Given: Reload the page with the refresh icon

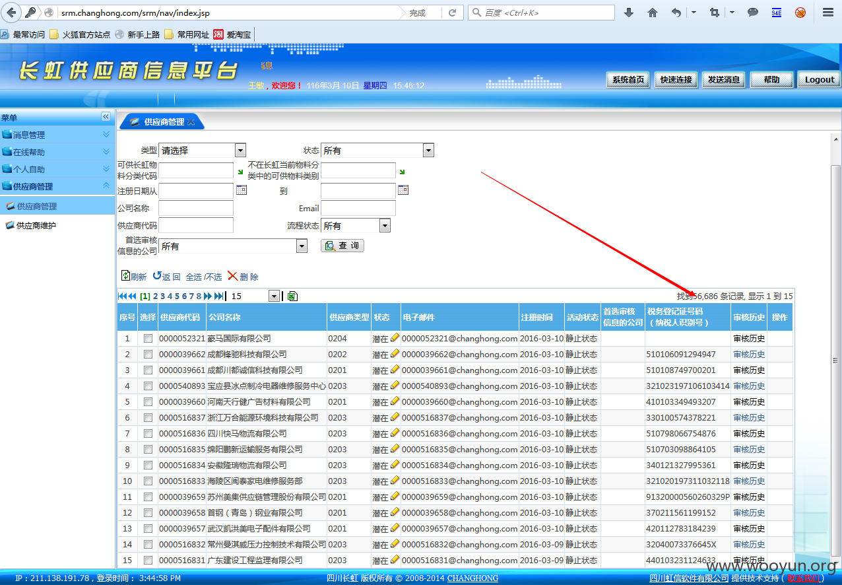Looking at the screenshot, I should [x=452, y=13].
